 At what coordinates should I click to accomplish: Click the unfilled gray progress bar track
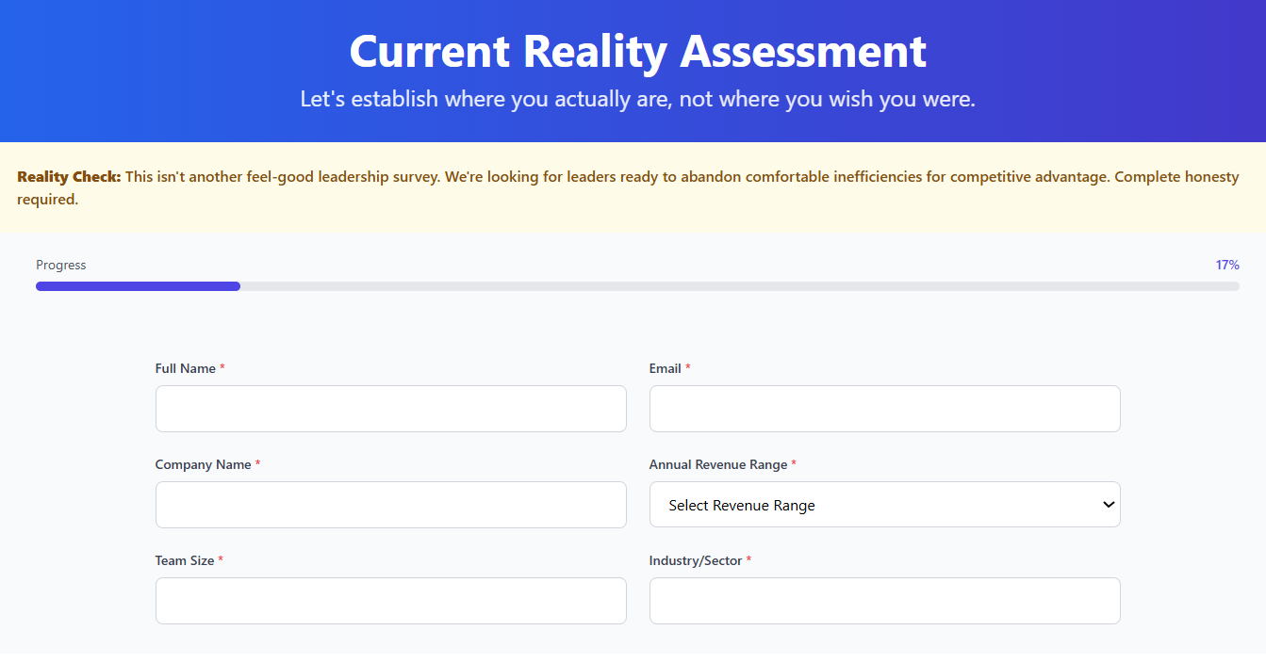(x=735, y=286)
